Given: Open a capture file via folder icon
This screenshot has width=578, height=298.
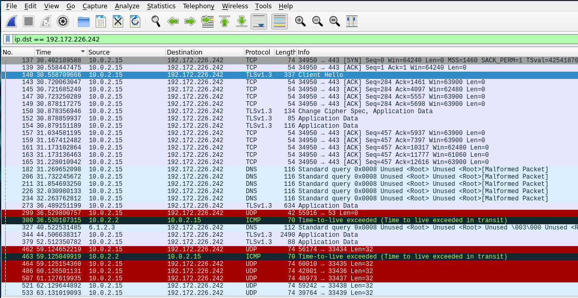Looking at the screenshot, I should click(x=84, y=22).
